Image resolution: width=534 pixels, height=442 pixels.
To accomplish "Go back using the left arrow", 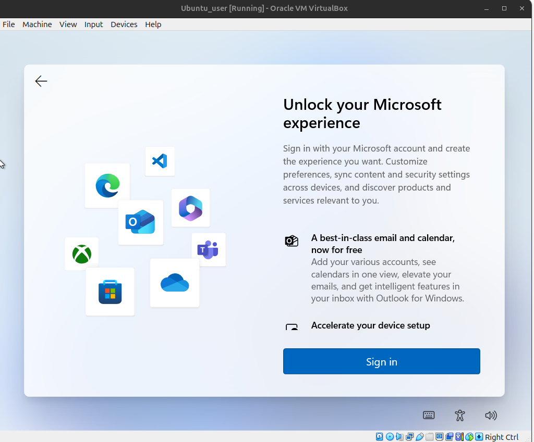I will pyautogui.click(x=41, y=81).
